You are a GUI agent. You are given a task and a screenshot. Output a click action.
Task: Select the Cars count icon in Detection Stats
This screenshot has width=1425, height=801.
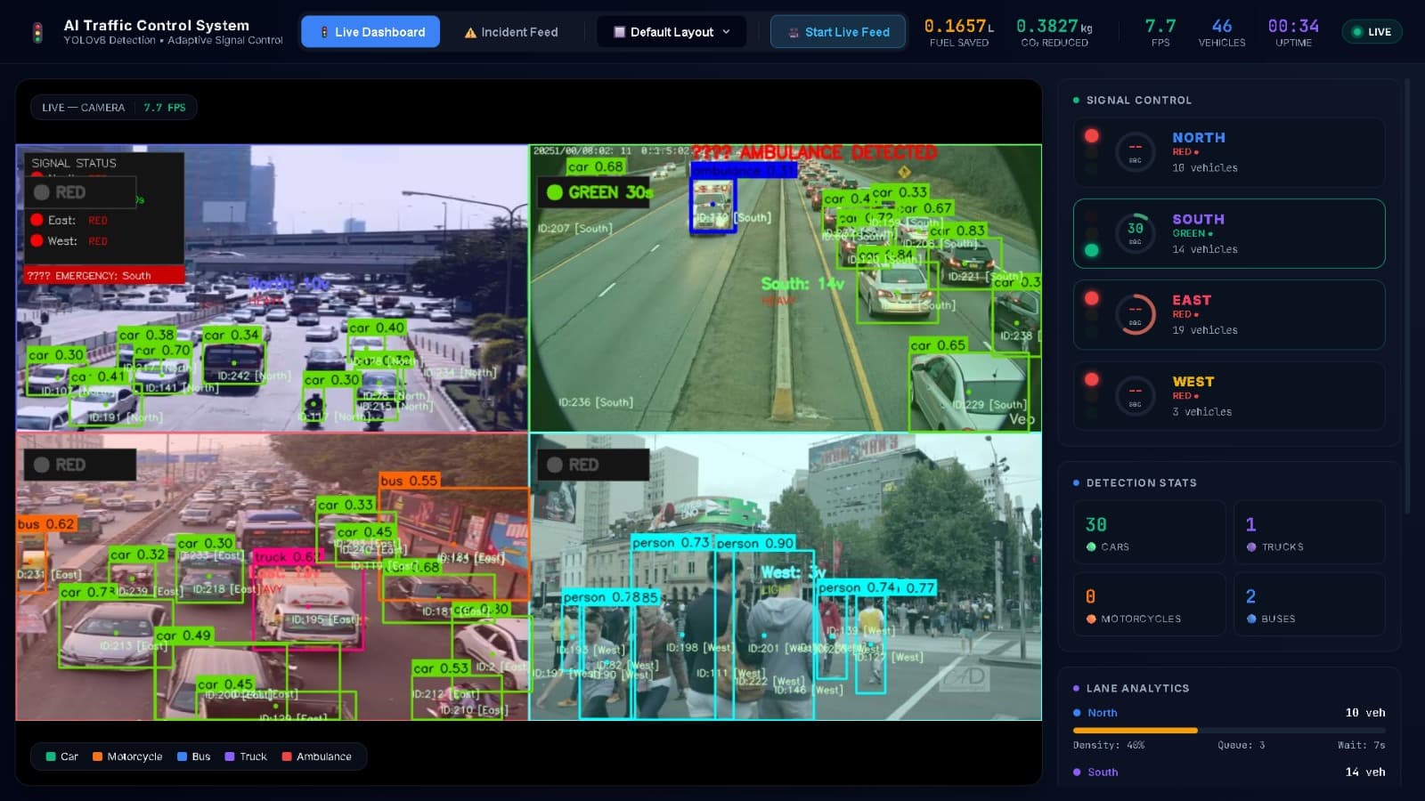point(1091,546)
